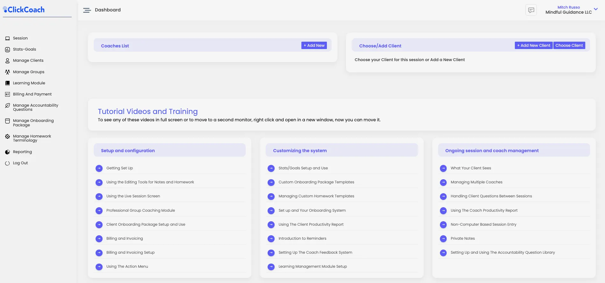Open Manage Onboarding Package menu item
Viewport: 605px width, 283px height.
coord(33,123)
